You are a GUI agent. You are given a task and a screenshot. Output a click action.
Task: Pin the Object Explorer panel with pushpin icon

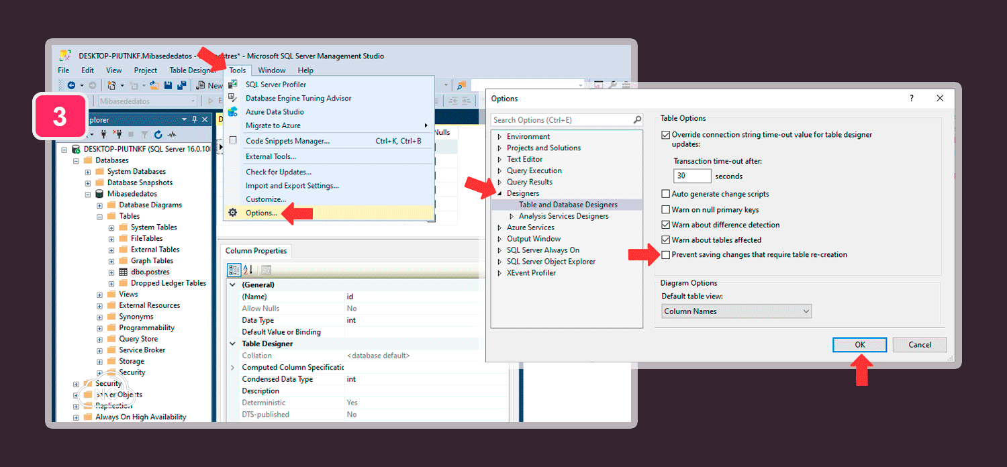click(x=195, y=119)
